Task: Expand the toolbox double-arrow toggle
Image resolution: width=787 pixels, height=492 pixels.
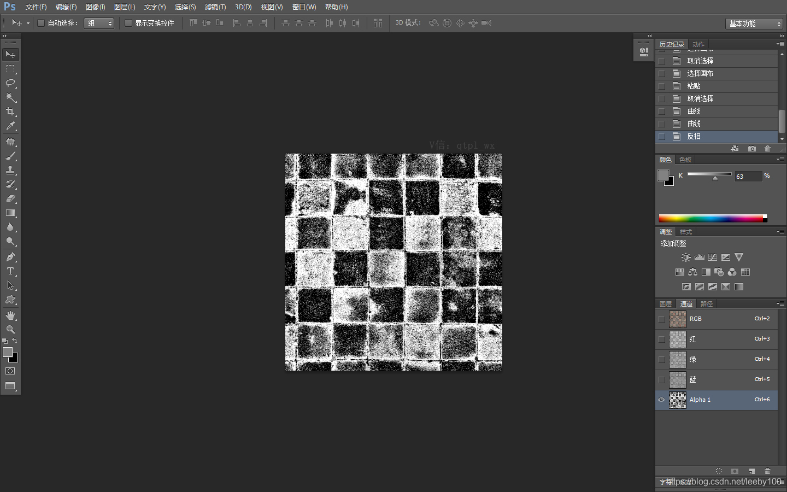Action: [x=4, y=36]
